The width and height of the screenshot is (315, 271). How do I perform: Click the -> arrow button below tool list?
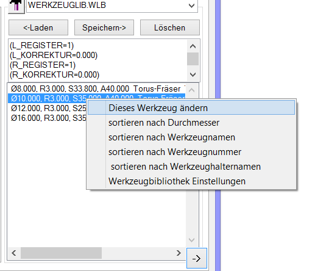(x=197, y=258)
